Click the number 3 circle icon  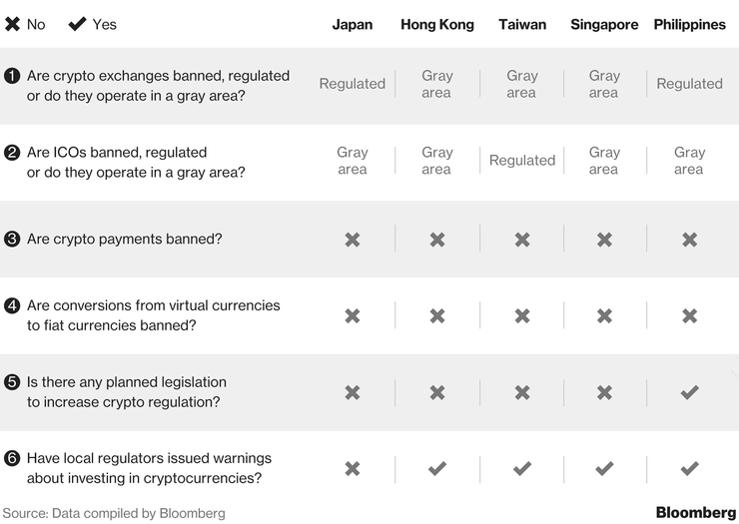pyautogui.click(x=12, y=239)
